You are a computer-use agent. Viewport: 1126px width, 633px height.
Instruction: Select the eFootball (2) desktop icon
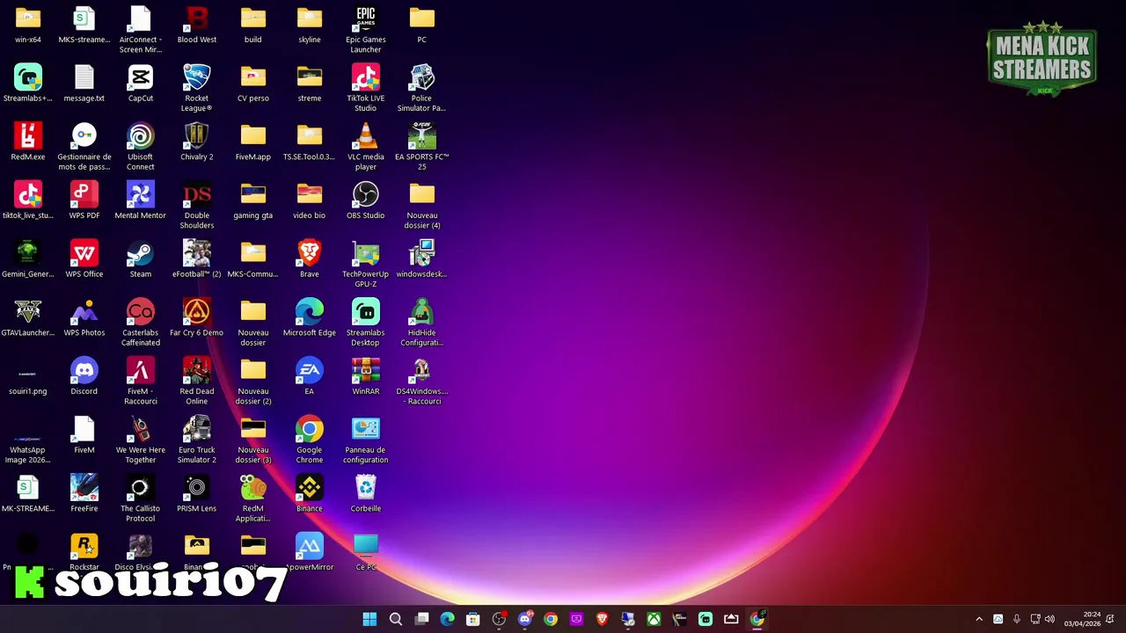pyautogui.click(x=197, y=258)
